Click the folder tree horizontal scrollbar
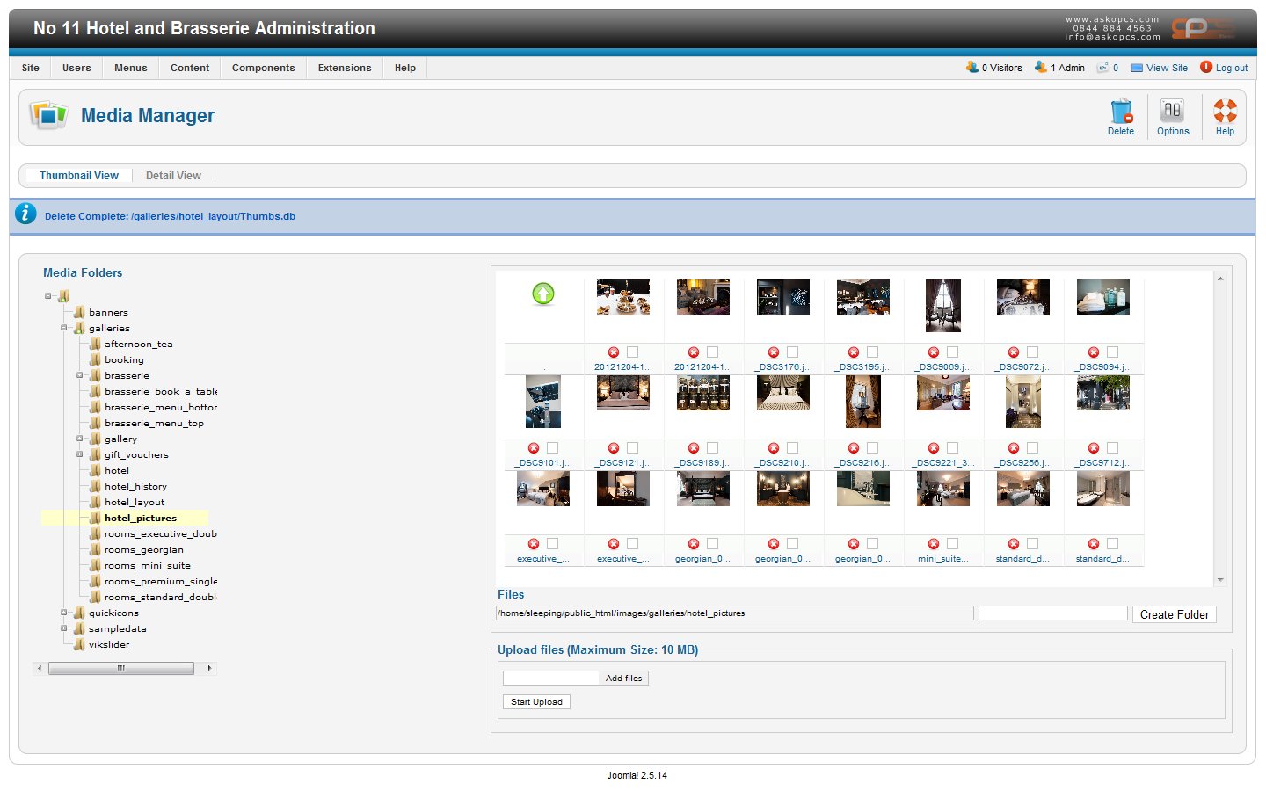1266x791 pixels. [121, 669]
